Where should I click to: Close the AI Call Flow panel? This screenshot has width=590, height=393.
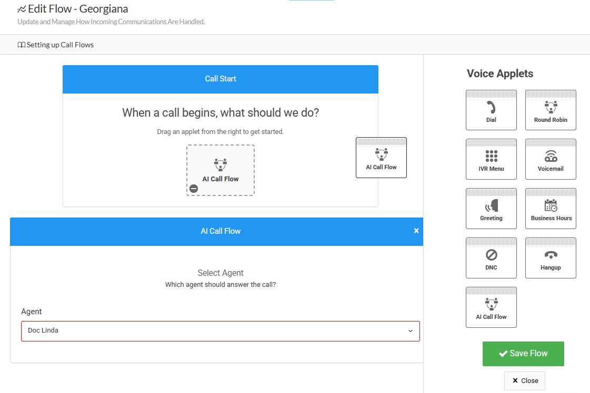[416, 231]
